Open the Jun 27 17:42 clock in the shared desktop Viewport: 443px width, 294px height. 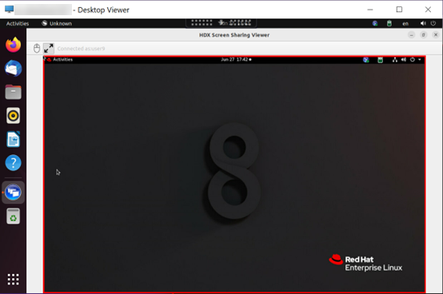pyautogui.click(x=236, y=60)
